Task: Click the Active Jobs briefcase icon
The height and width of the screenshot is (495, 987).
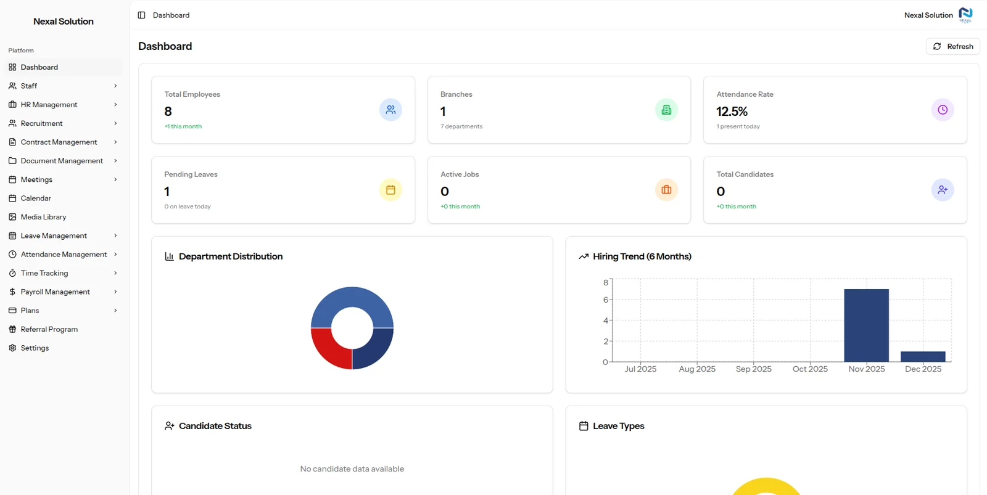Action: 666,190
